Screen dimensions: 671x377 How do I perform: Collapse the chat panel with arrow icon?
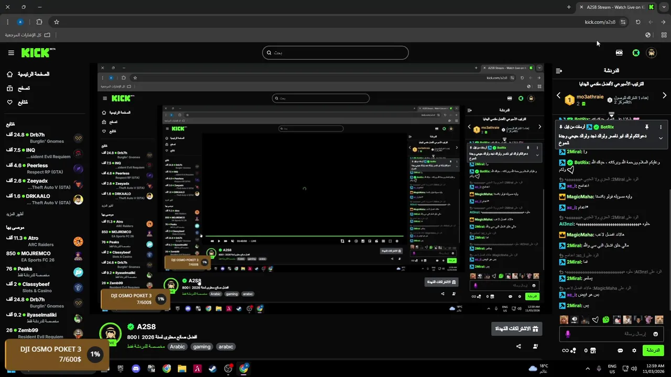559,71
